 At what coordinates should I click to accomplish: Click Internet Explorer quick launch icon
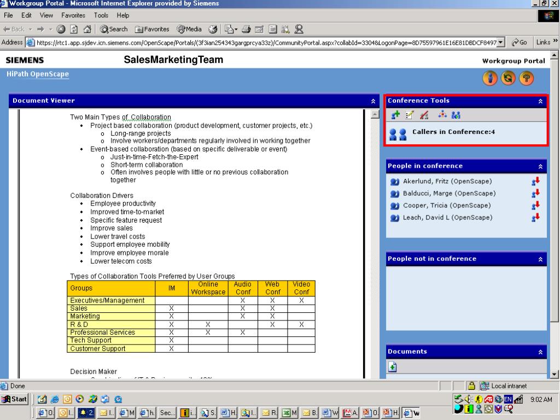(x=55, y=399)
